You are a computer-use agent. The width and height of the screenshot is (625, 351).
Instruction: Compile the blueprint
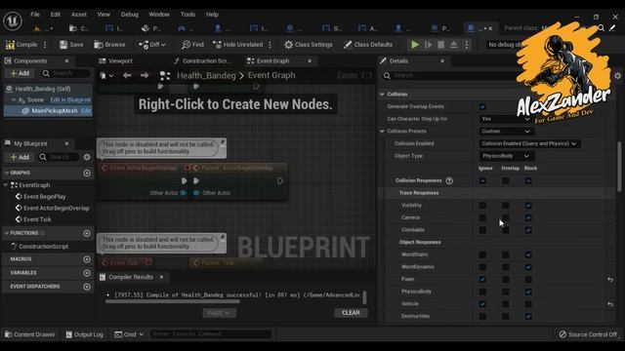21,45
